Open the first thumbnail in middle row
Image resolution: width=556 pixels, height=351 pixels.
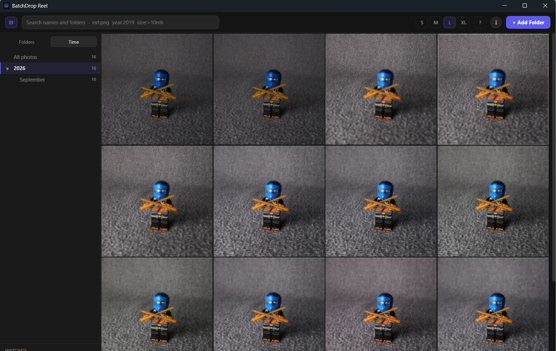[x=157, y=201]
